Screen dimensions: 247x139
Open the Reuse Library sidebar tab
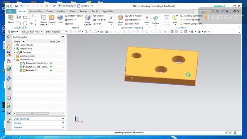point(9,69)
